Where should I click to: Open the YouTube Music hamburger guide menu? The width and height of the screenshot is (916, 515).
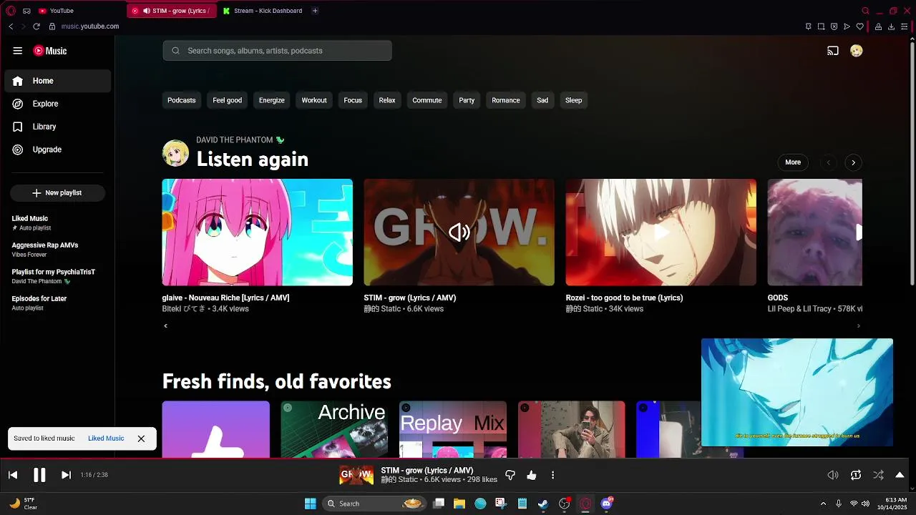click(18, 51)
